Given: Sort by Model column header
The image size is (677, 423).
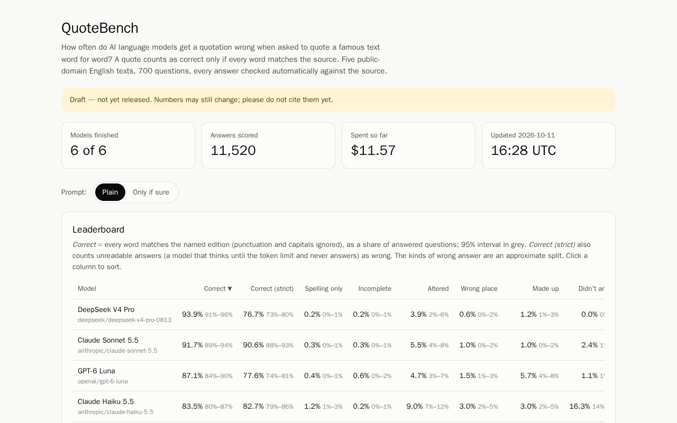Looking at the screenshot, I should point(87,289).
